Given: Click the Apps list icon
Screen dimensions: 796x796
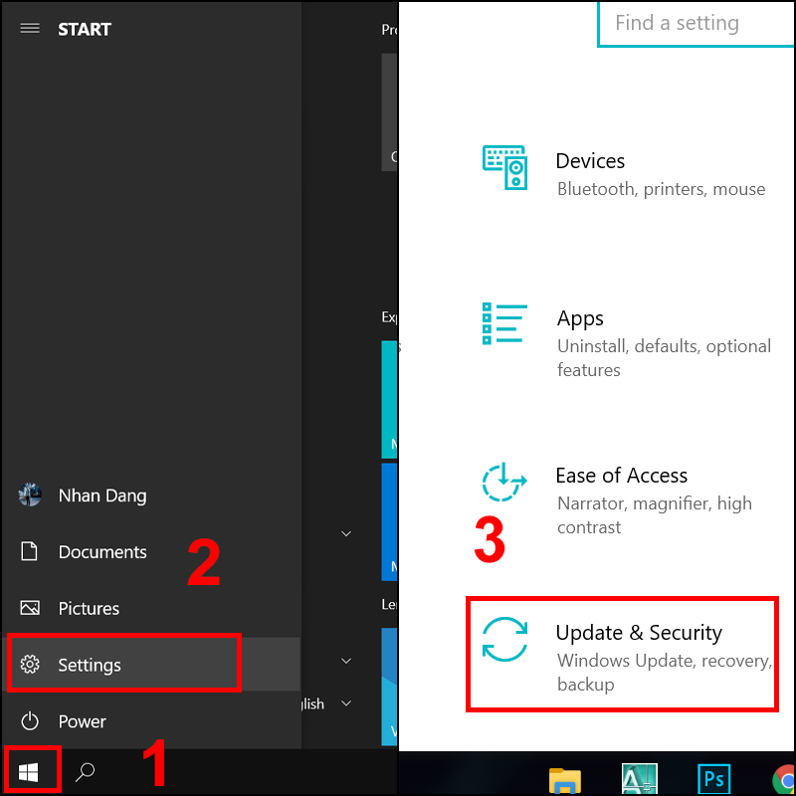Looking at the screenshot, I should pos(504,323).
